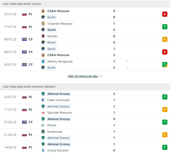Screen dimensions: 172x153
Task: Click the CF competition icon on the 27.06.22 match
Action: point(24,122)
